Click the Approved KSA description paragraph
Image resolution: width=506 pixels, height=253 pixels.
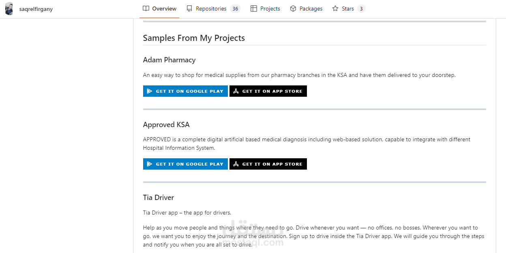(x=307, y=143)
